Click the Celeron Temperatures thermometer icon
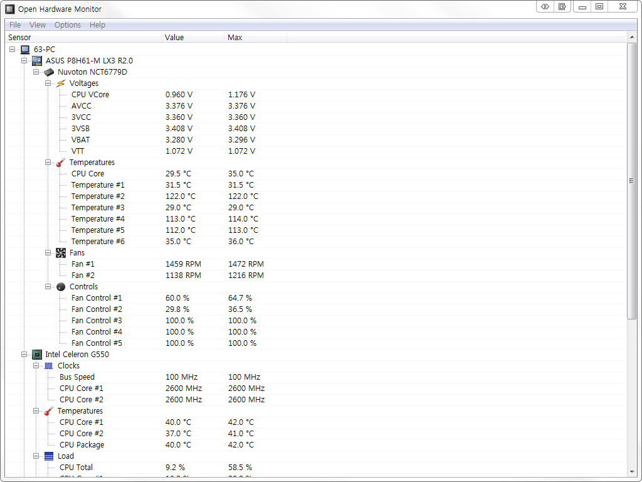The image size is (642, 482). [x=49, y=411]
